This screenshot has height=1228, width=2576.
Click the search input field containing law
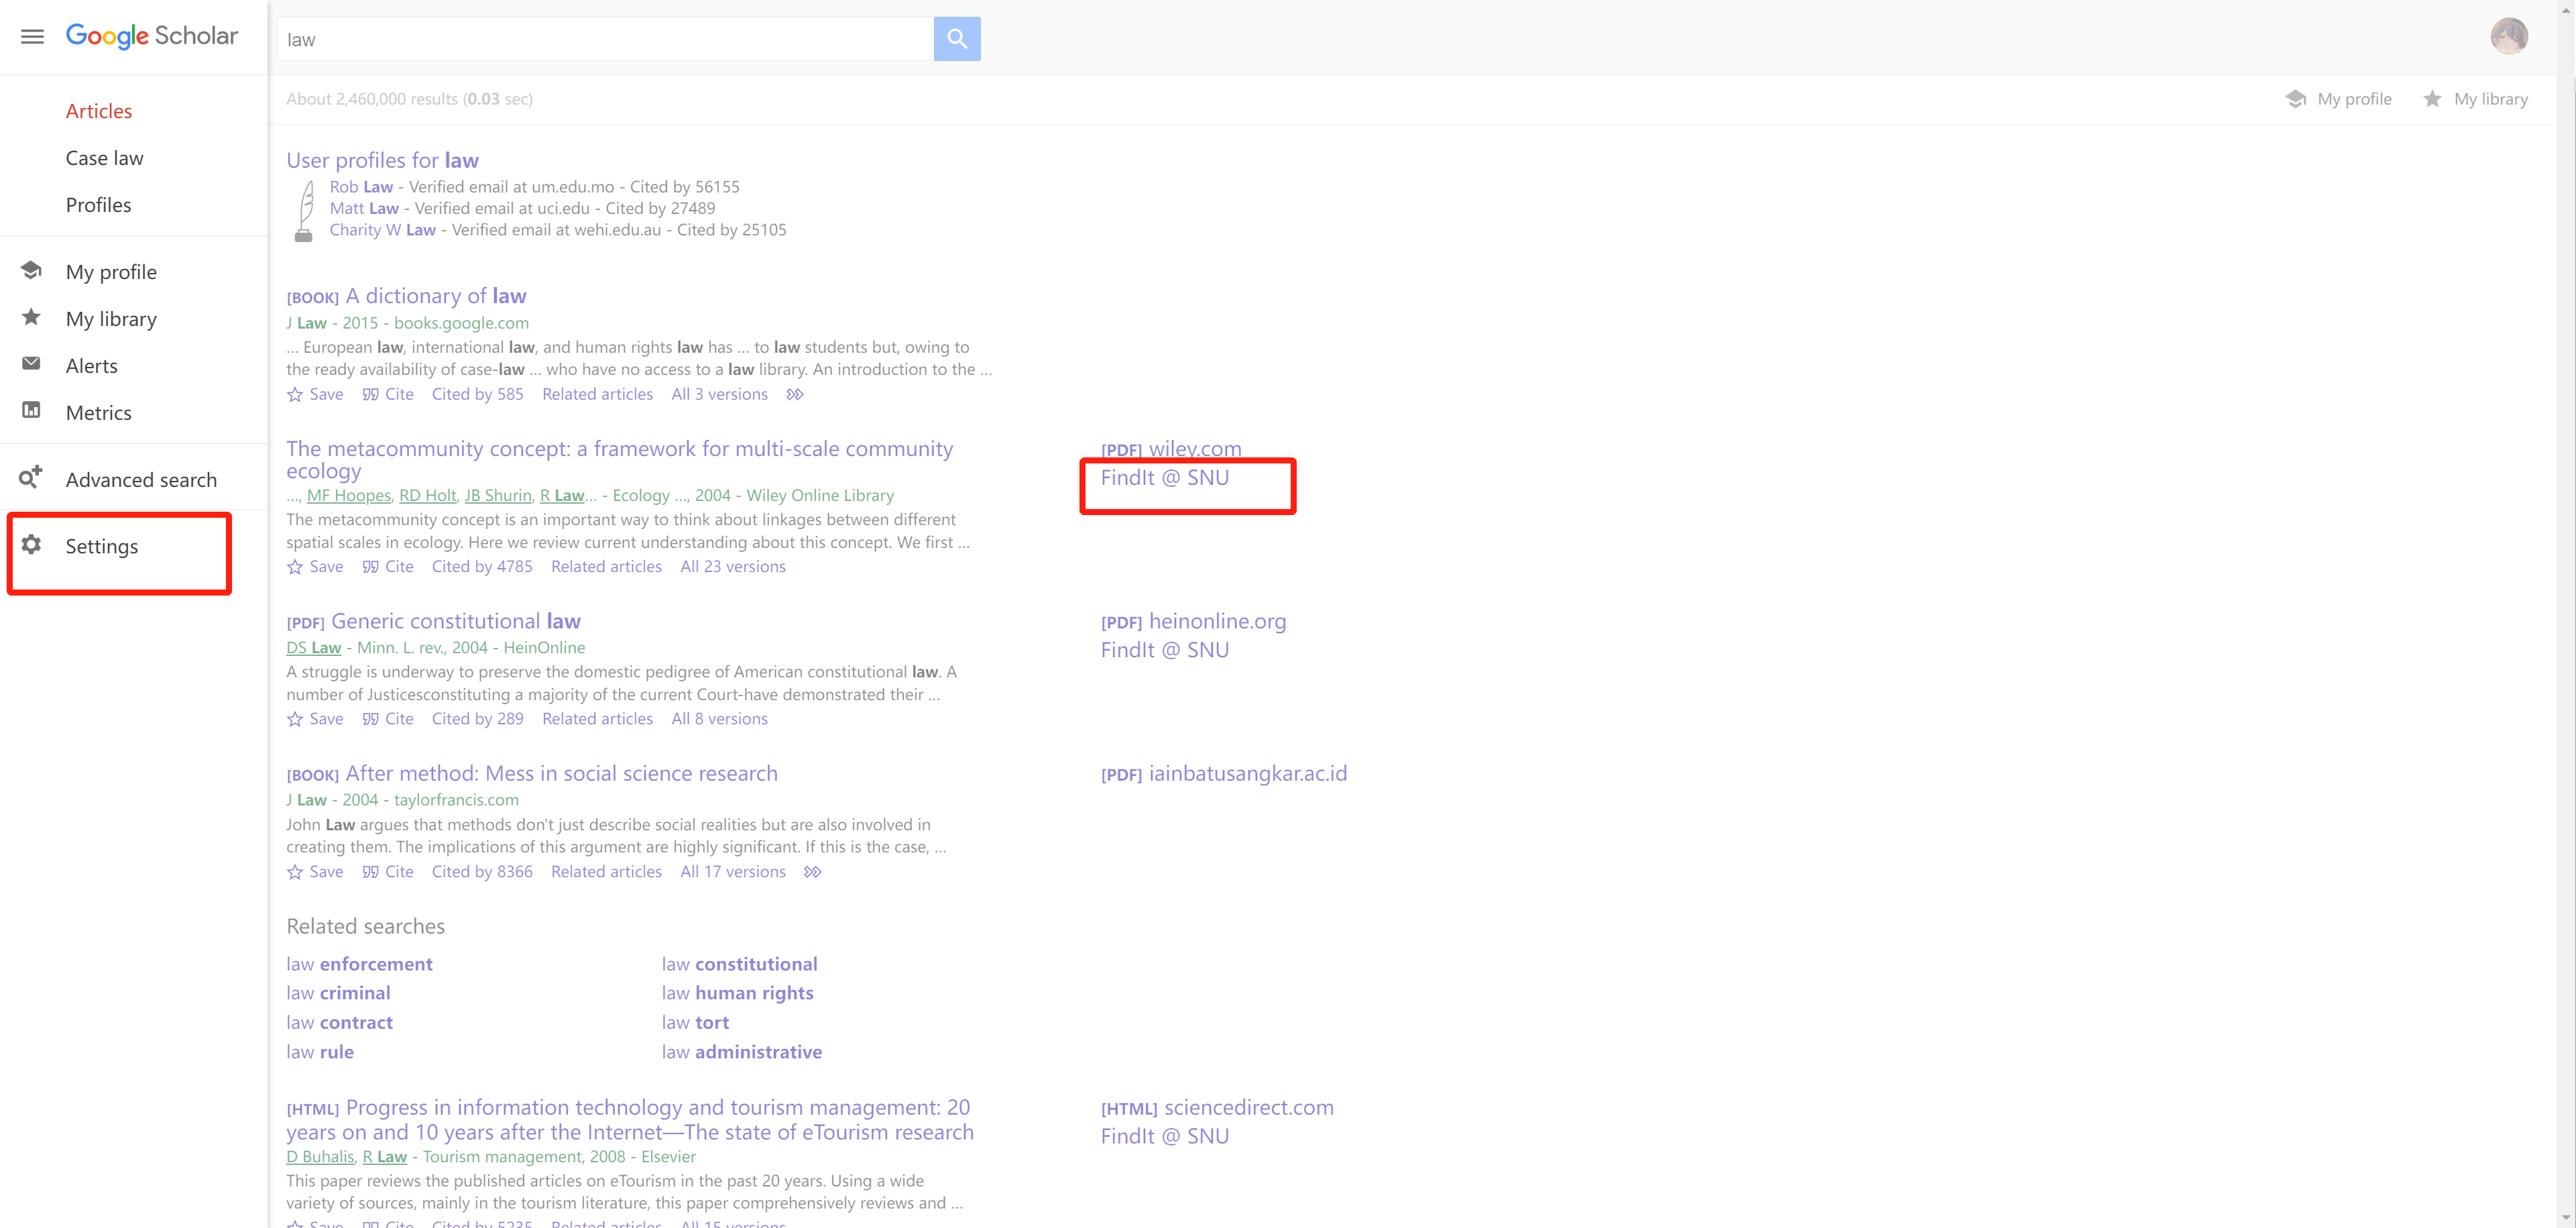coord(605,39)
